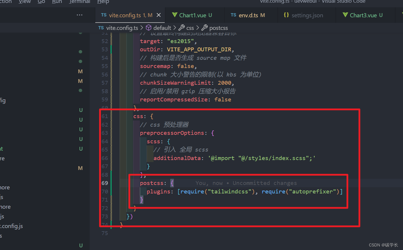The height and width of the screenshot is (250, 403).
Task: Click the "outDir" property name
Action: (150, 49)
